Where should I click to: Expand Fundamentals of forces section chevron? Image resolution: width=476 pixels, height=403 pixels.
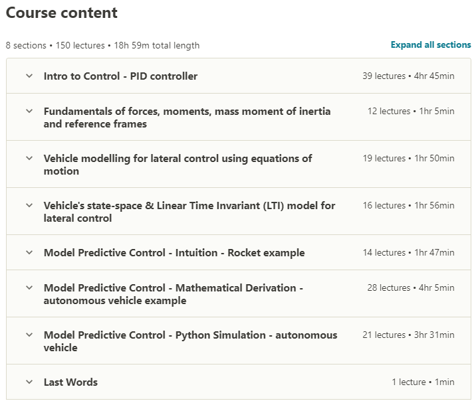click(x=29, y=111)
